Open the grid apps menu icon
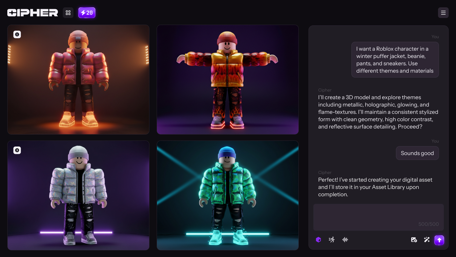The width and height of the screenshot is (456, 257). click(x=68, y=13)
